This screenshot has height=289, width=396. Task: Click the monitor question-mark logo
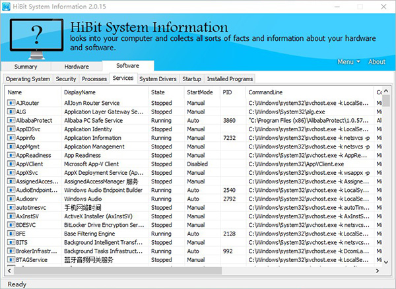(x=36, y=39)
